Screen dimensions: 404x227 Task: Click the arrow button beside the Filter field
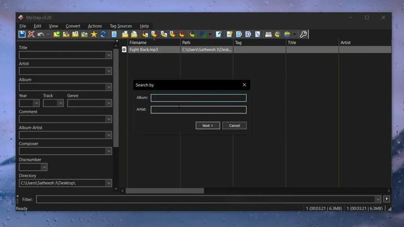386,199
